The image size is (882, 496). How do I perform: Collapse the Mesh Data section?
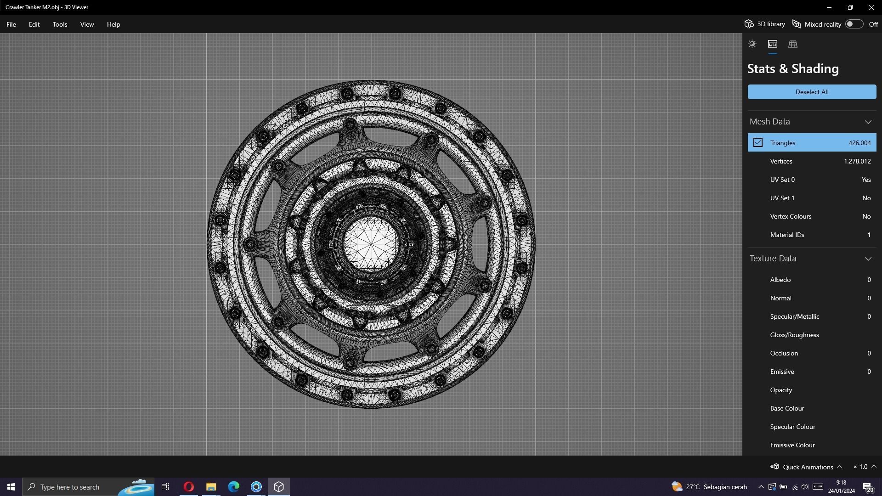868,122
